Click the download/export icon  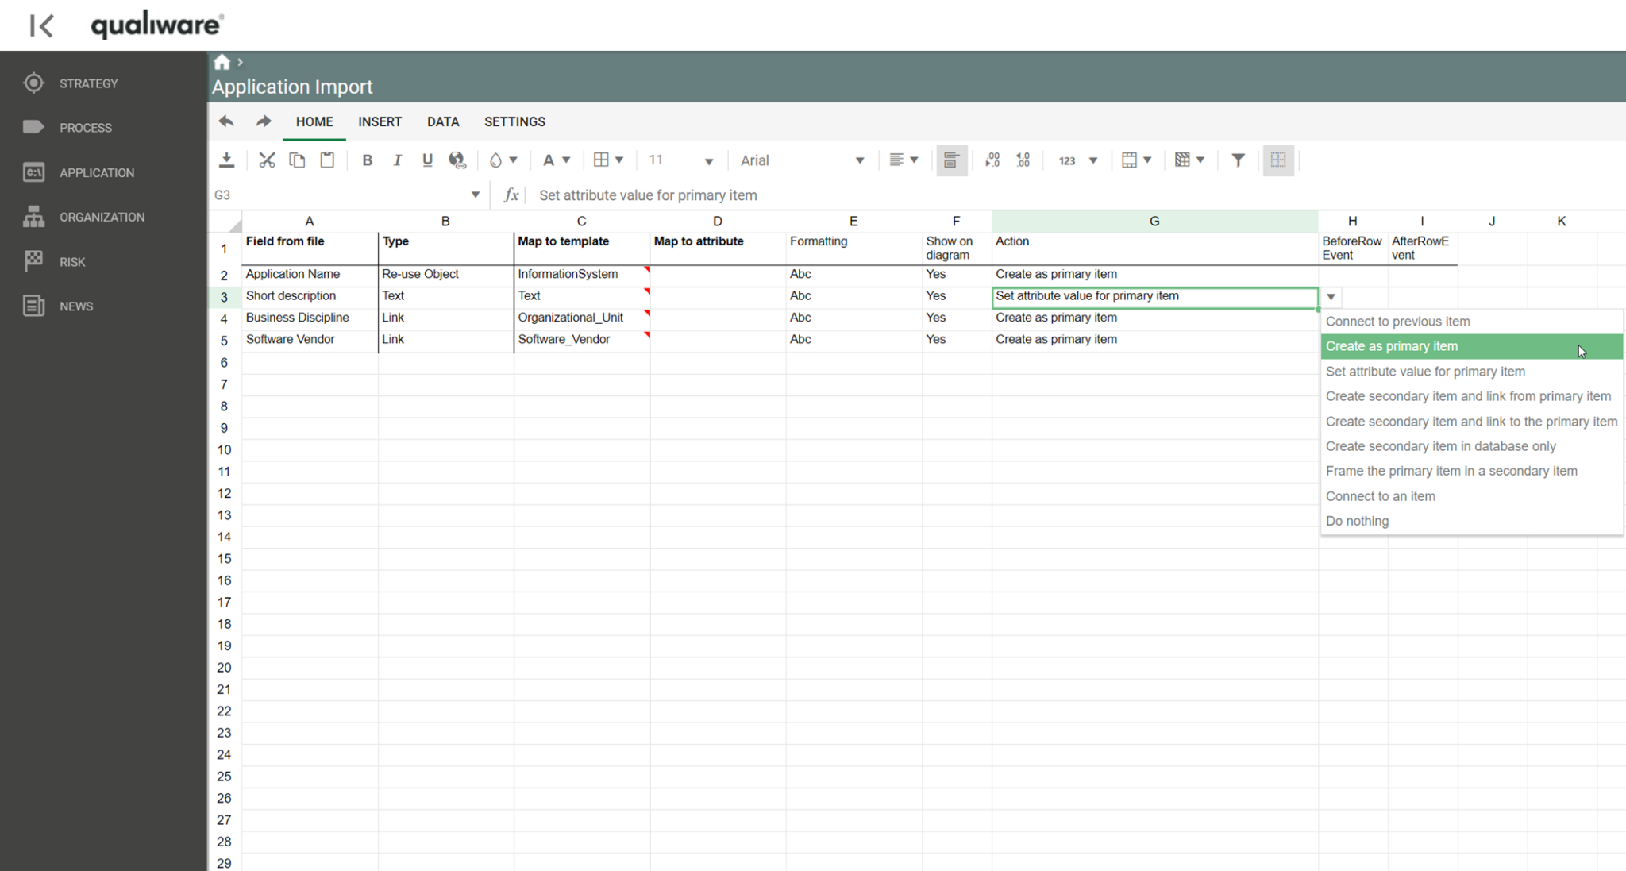227,160
